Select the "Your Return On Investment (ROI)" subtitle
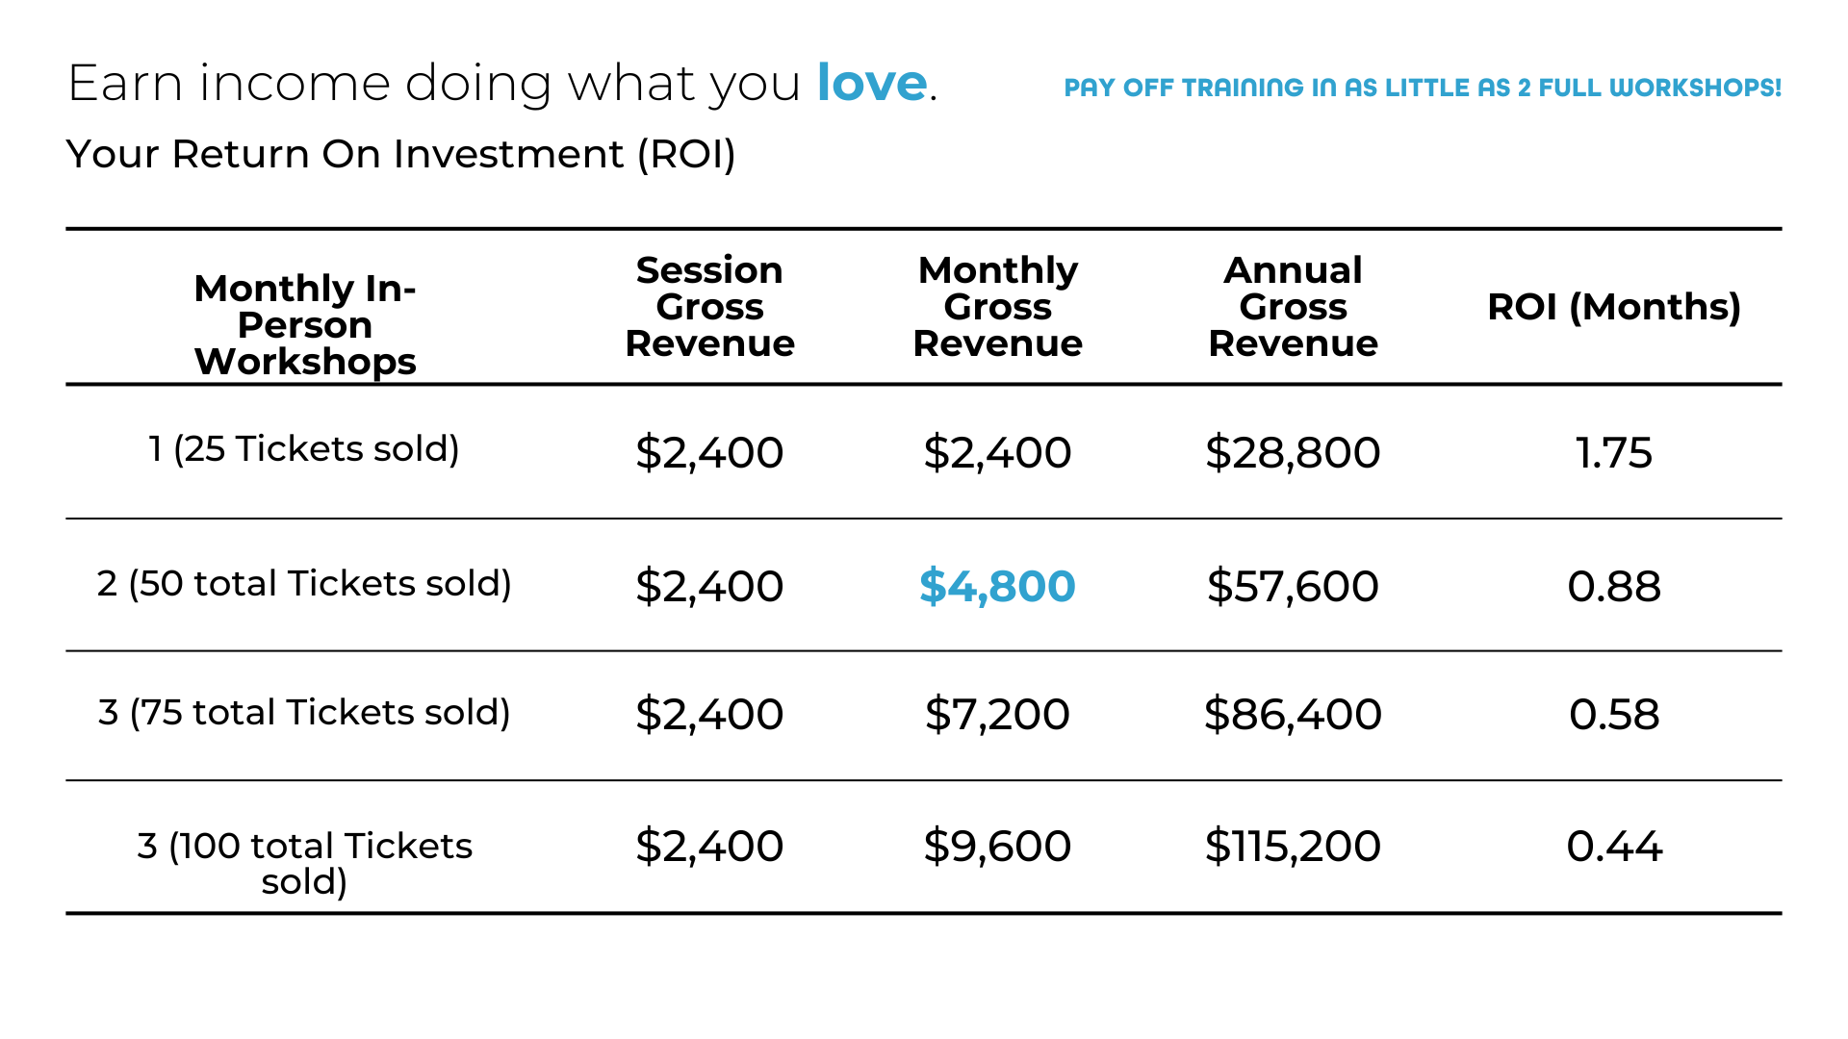The image size is (1848, 1039). 400,154
